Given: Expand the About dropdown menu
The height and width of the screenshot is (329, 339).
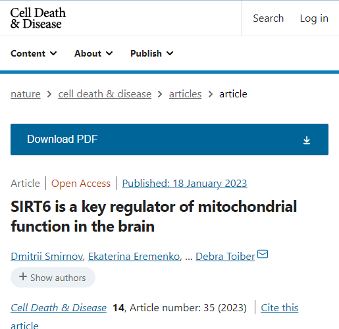Looking at the screenshot, I should tap(93, 53).
